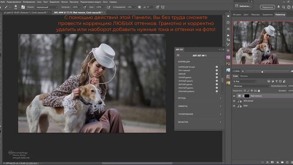Filter layers by smart object icon

coord(284,82)
